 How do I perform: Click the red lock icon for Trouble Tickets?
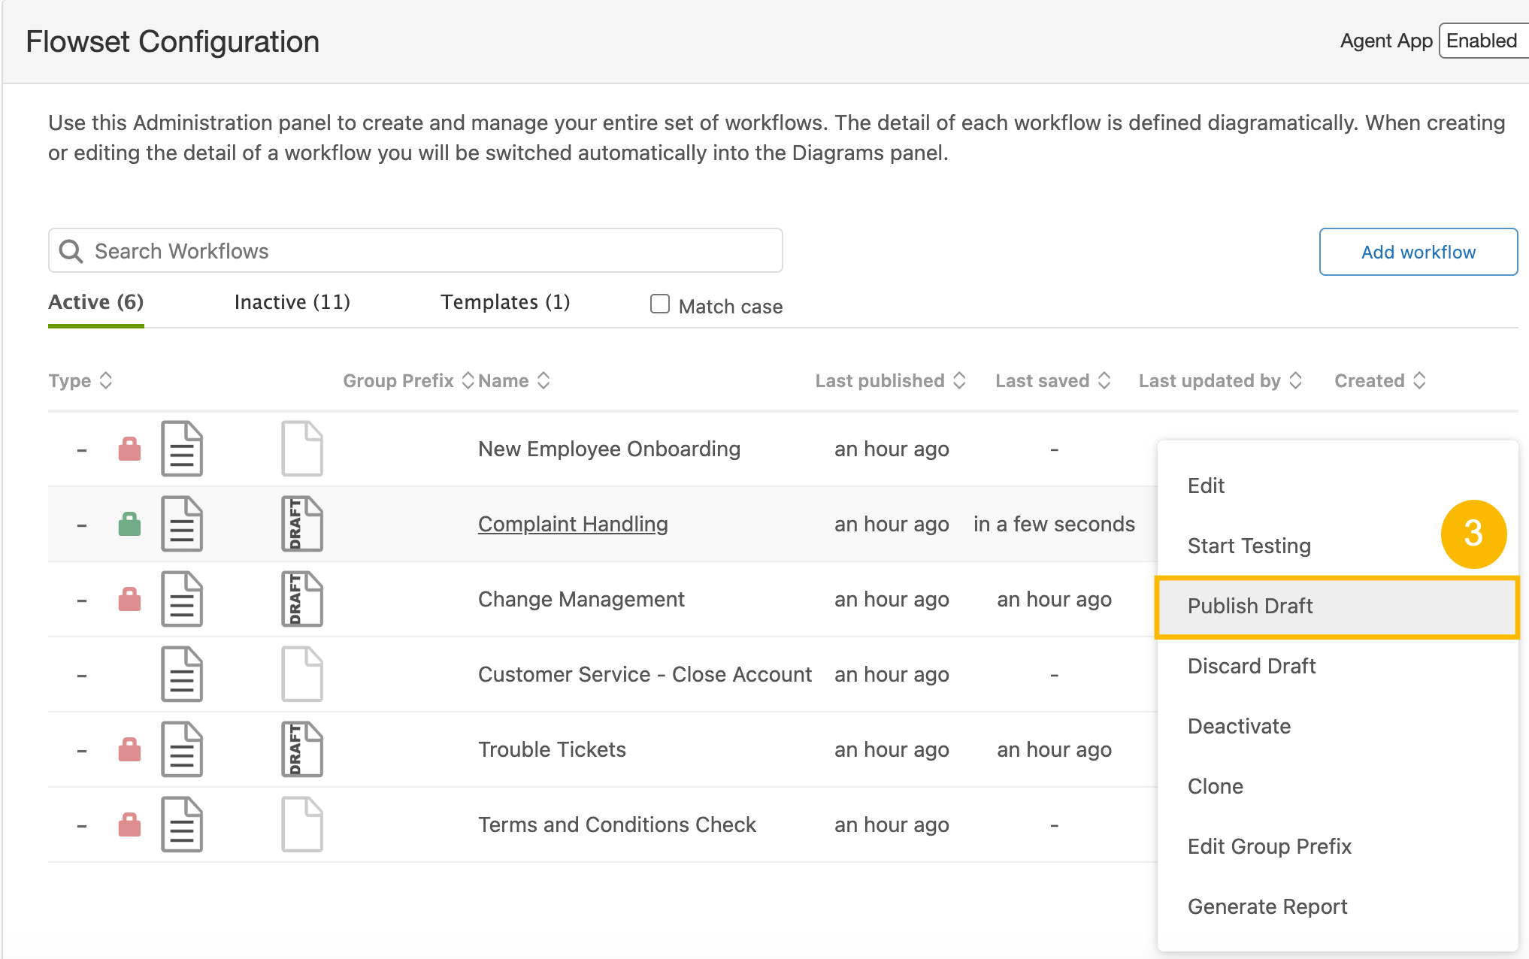pyautogui.click(x=130, y=749)
